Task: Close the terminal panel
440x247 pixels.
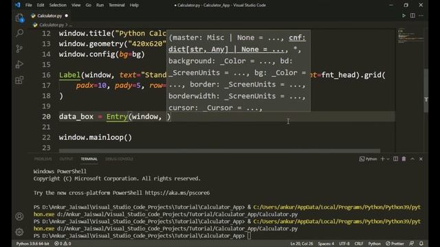Action: click(x=421, y=158)
